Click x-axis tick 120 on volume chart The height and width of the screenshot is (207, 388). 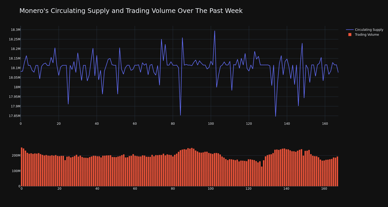click(x=249, y=189)
